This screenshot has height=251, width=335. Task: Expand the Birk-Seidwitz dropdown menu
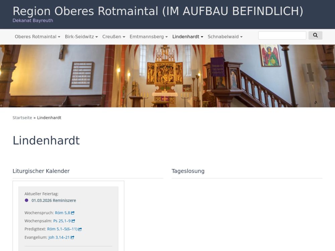81,37
